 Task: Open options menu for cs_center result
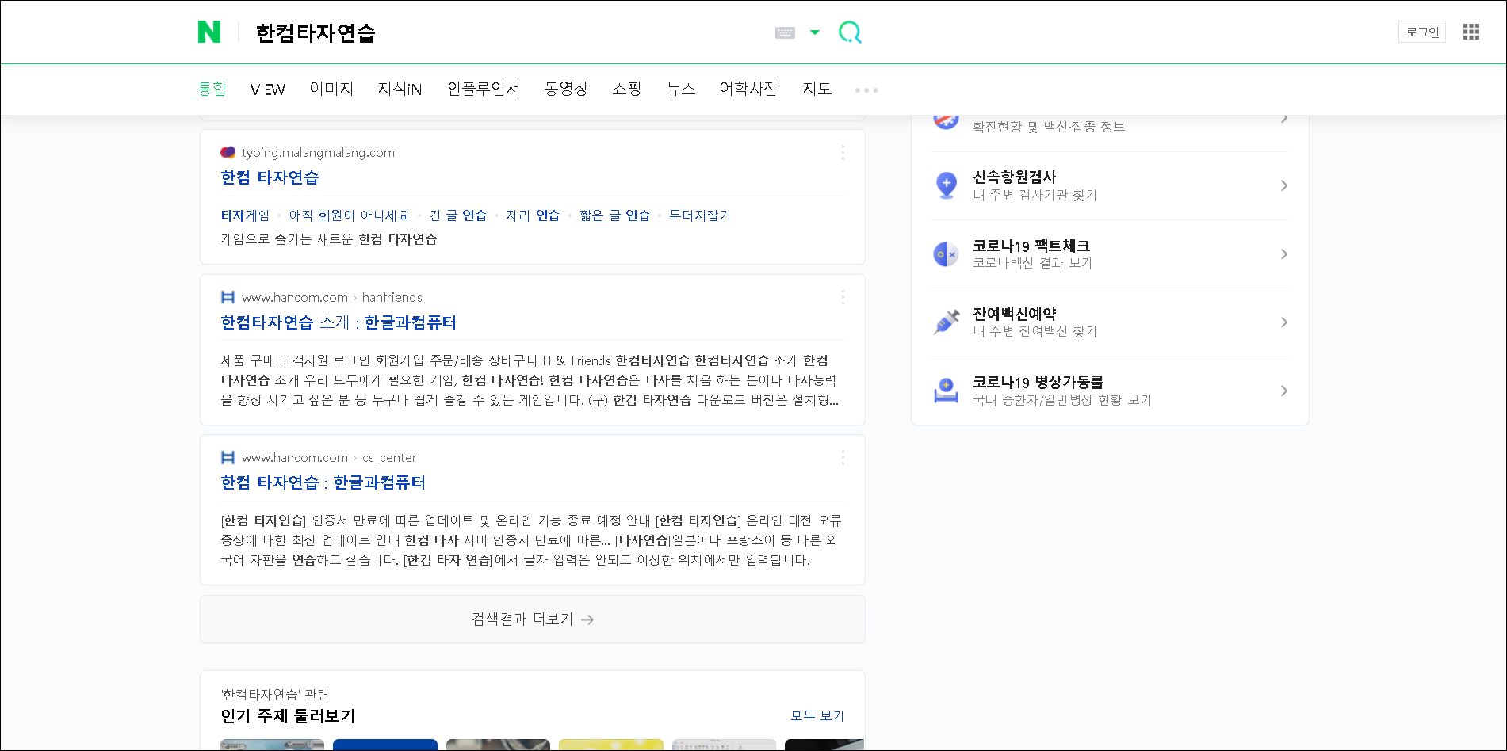coord(843,457)
